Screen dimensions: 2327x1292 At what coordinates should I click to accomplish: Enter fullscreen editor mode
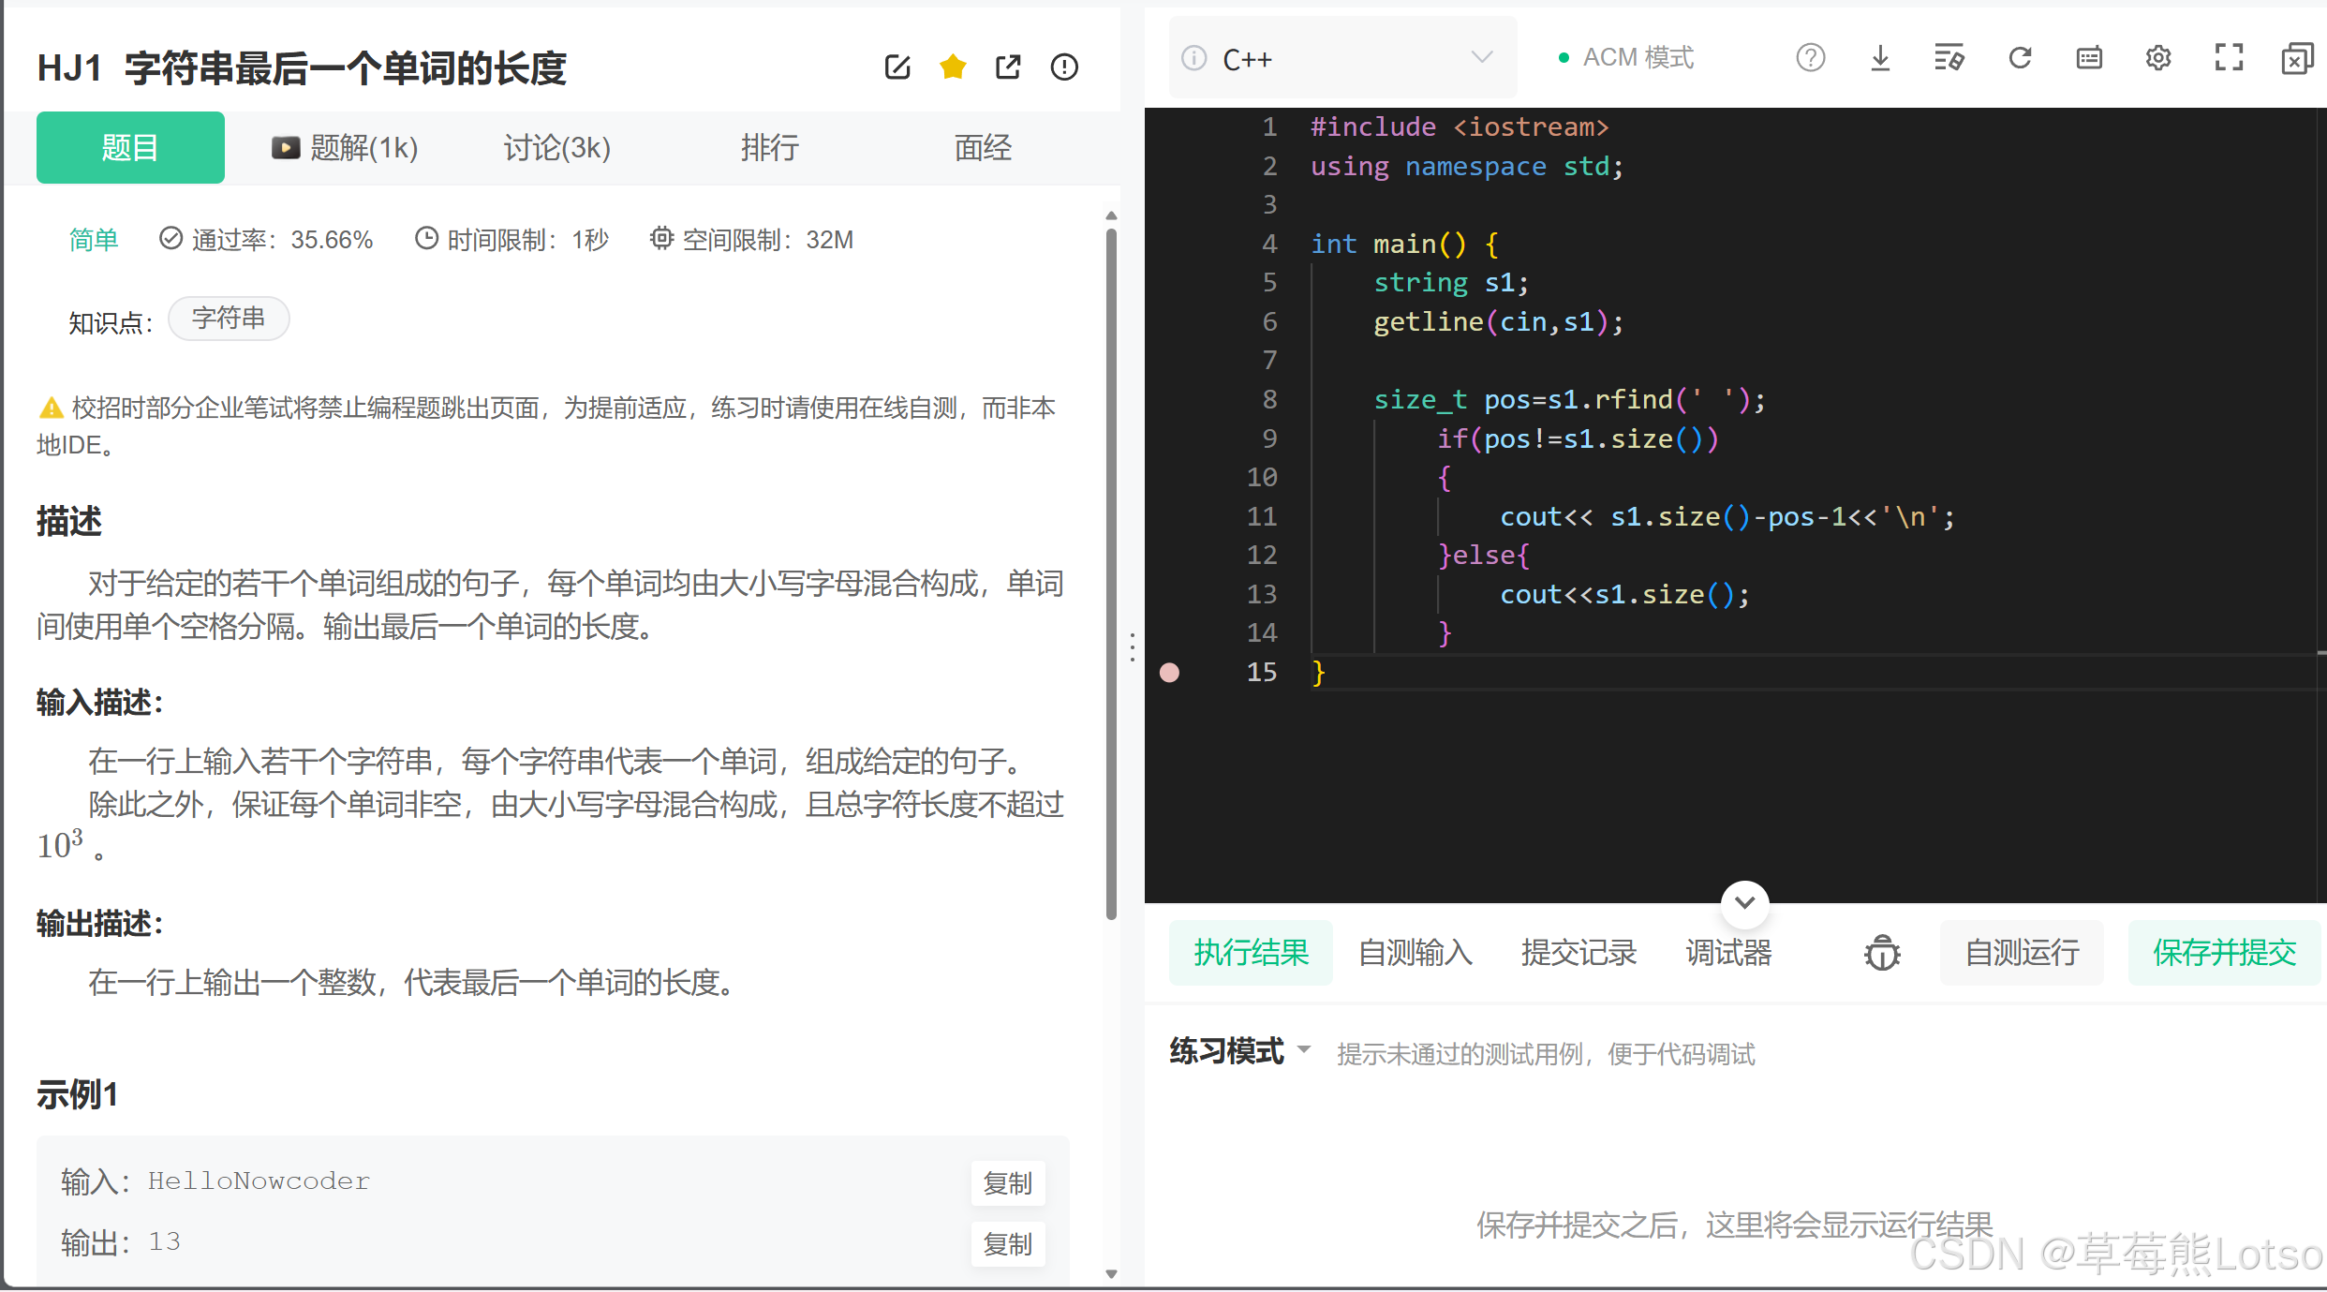2229,58
